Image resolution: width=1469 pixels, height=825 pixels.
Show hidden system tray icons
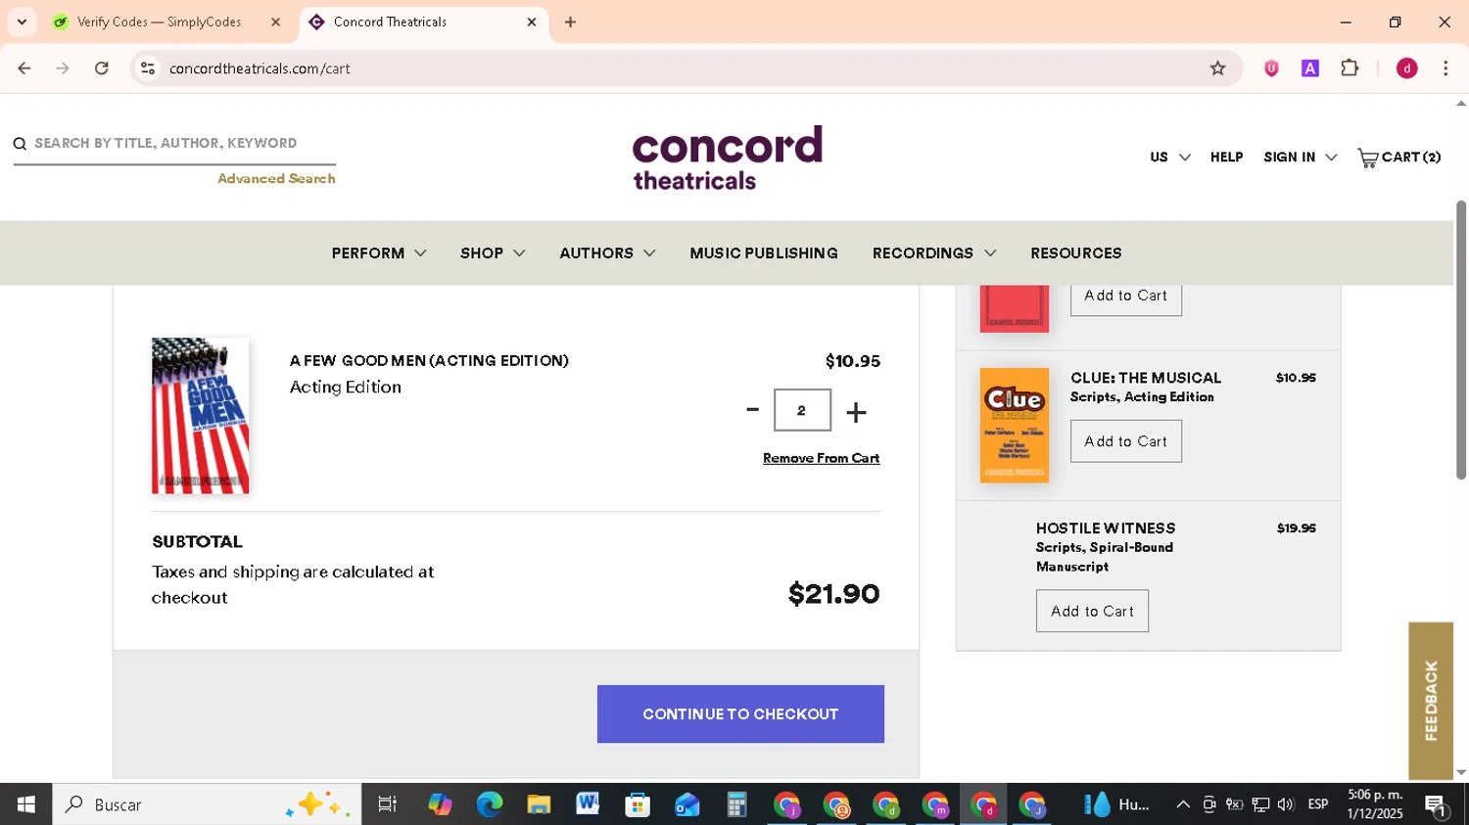coord(1183,804)
